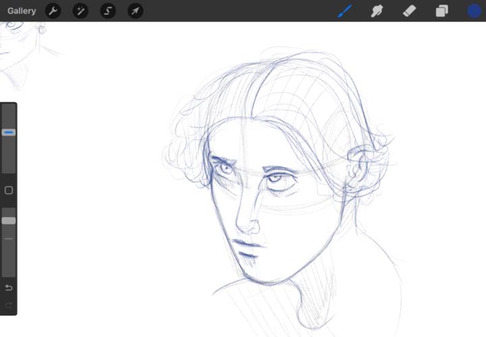Screen dimensions: 486x337
Task: Switch to the Eraser tool
Action: pos(410,11)
